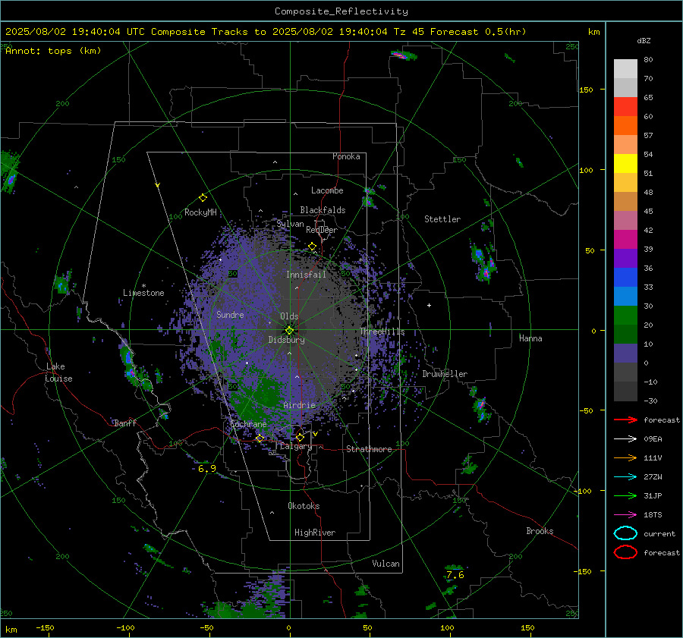Click the Airdrie city label
This screenshot has height=638, width=683.
pos(299,405)
